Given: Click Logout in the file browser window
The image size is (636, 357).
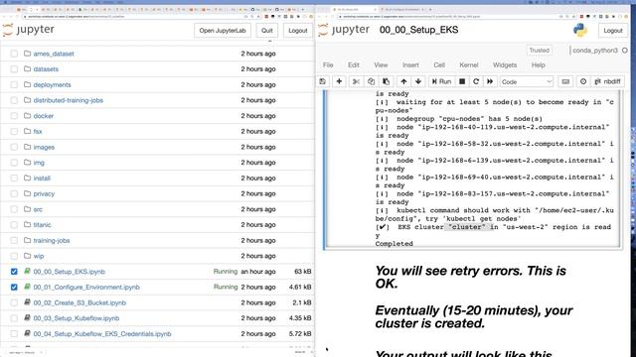Looking at the screenshot, I should click(x=298, y=31).
